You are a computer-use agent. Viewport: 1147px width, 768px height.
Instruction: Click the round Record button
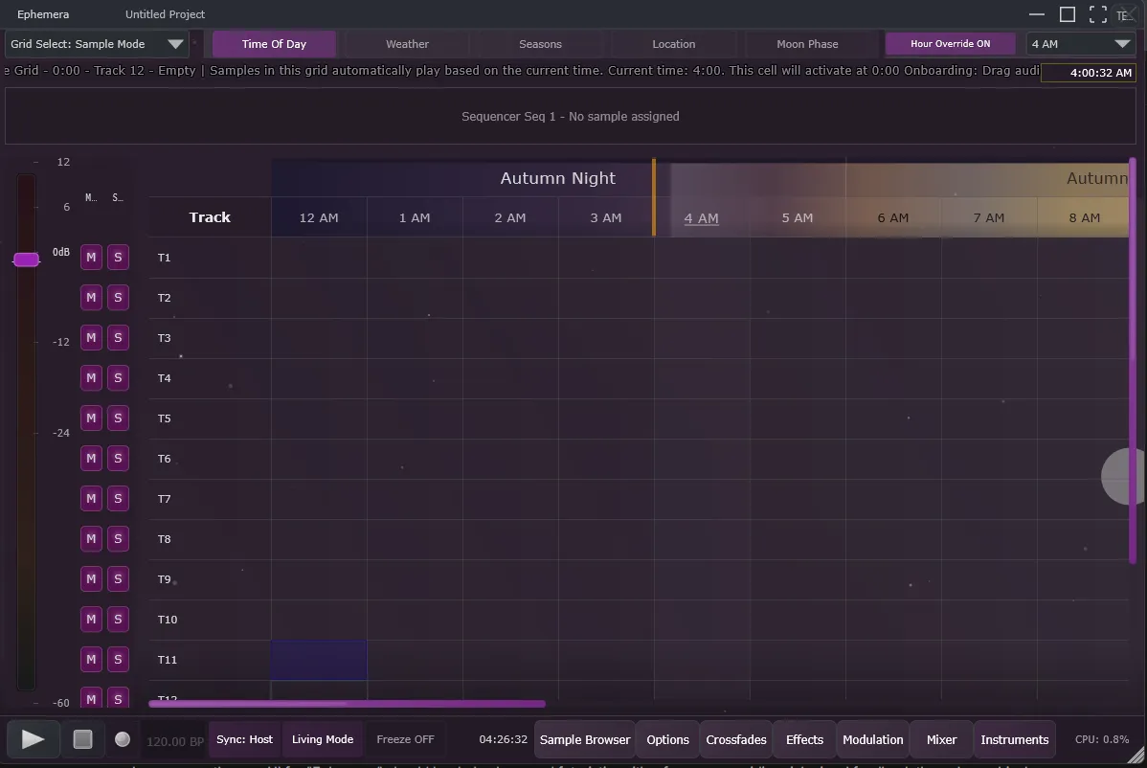click(123, 739)
